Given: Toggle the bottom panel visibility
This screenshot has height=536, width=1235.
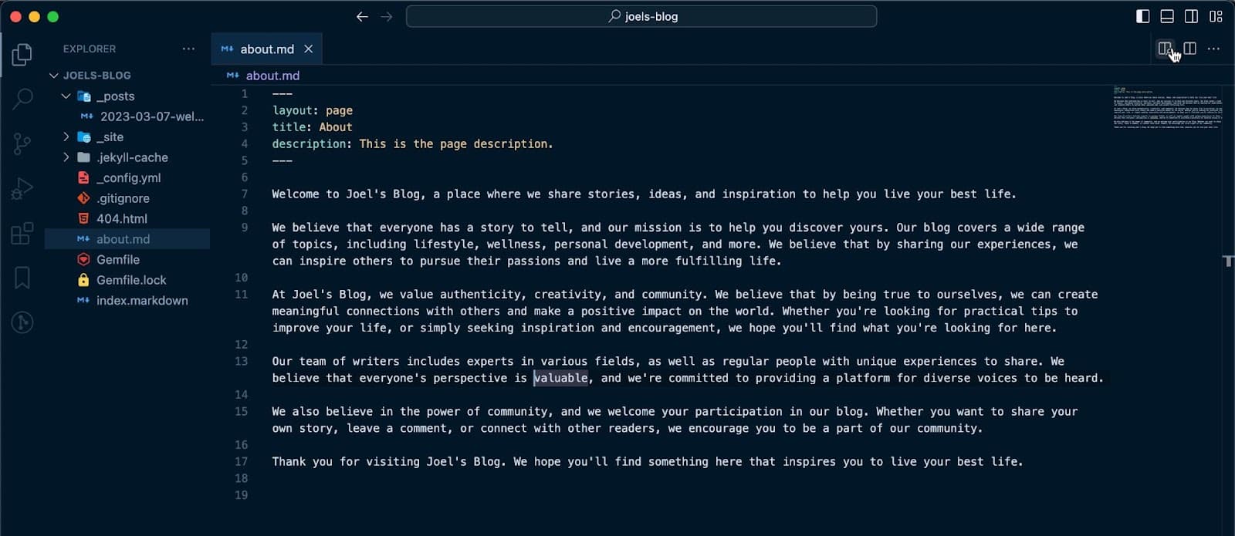Looking at the screenshot, I should click(x=1167, y=16).
